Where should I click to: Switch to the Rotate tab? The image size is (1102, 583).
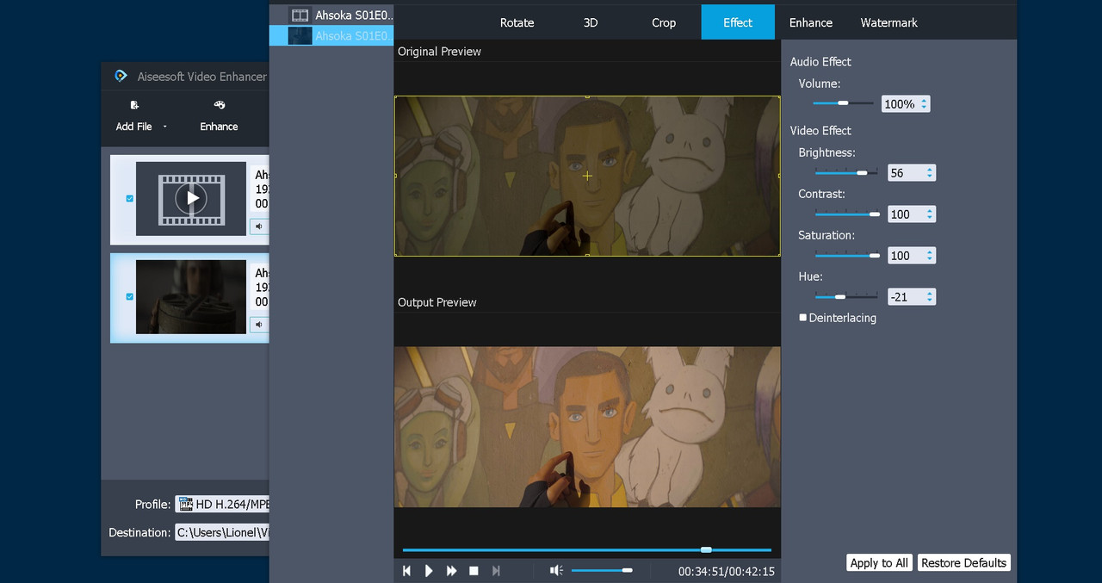[x=517, y=22]
